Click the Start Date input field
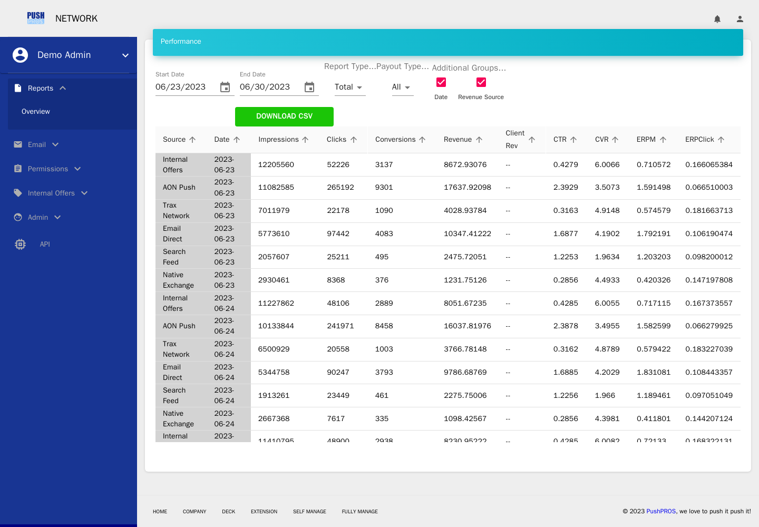This screenshot has width=759, height=527. 186,87
